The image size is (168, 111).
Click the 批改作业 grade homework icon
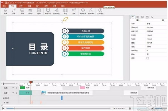[56, 11]
